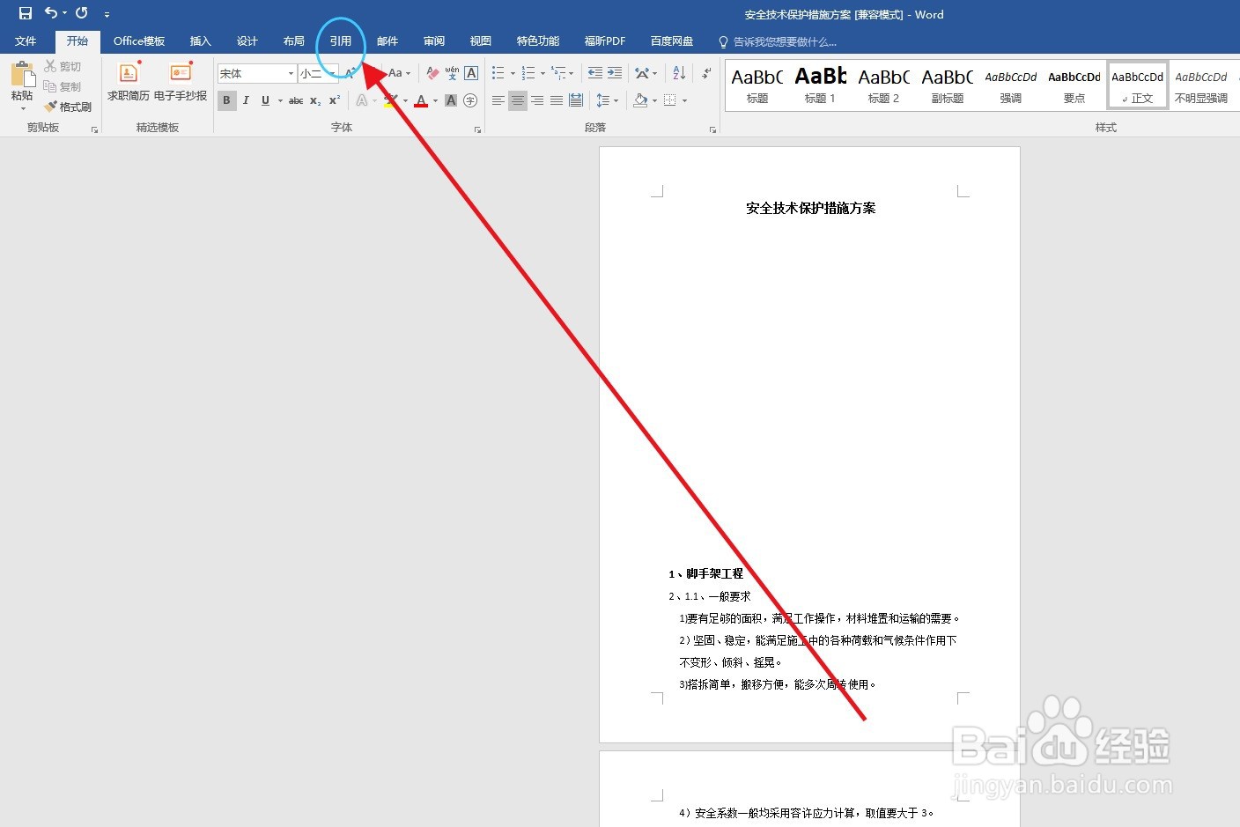This screenshot has width=1240, height=827.
Task: Open the font color picker
Action: coord(434,100)
